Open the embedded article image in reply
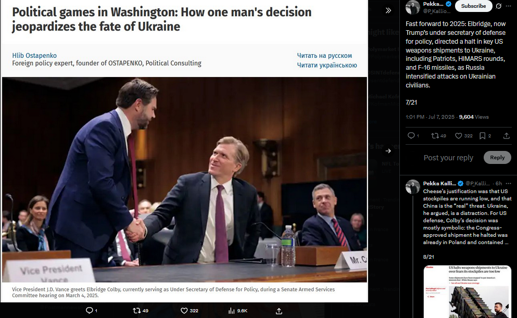 tap(468, 291)
